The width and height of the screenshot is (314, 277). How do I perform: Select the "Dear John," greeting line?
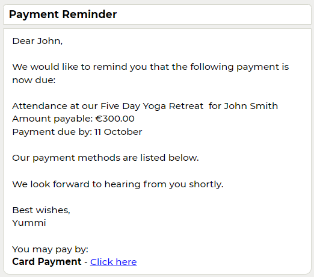tap(37, 41)
